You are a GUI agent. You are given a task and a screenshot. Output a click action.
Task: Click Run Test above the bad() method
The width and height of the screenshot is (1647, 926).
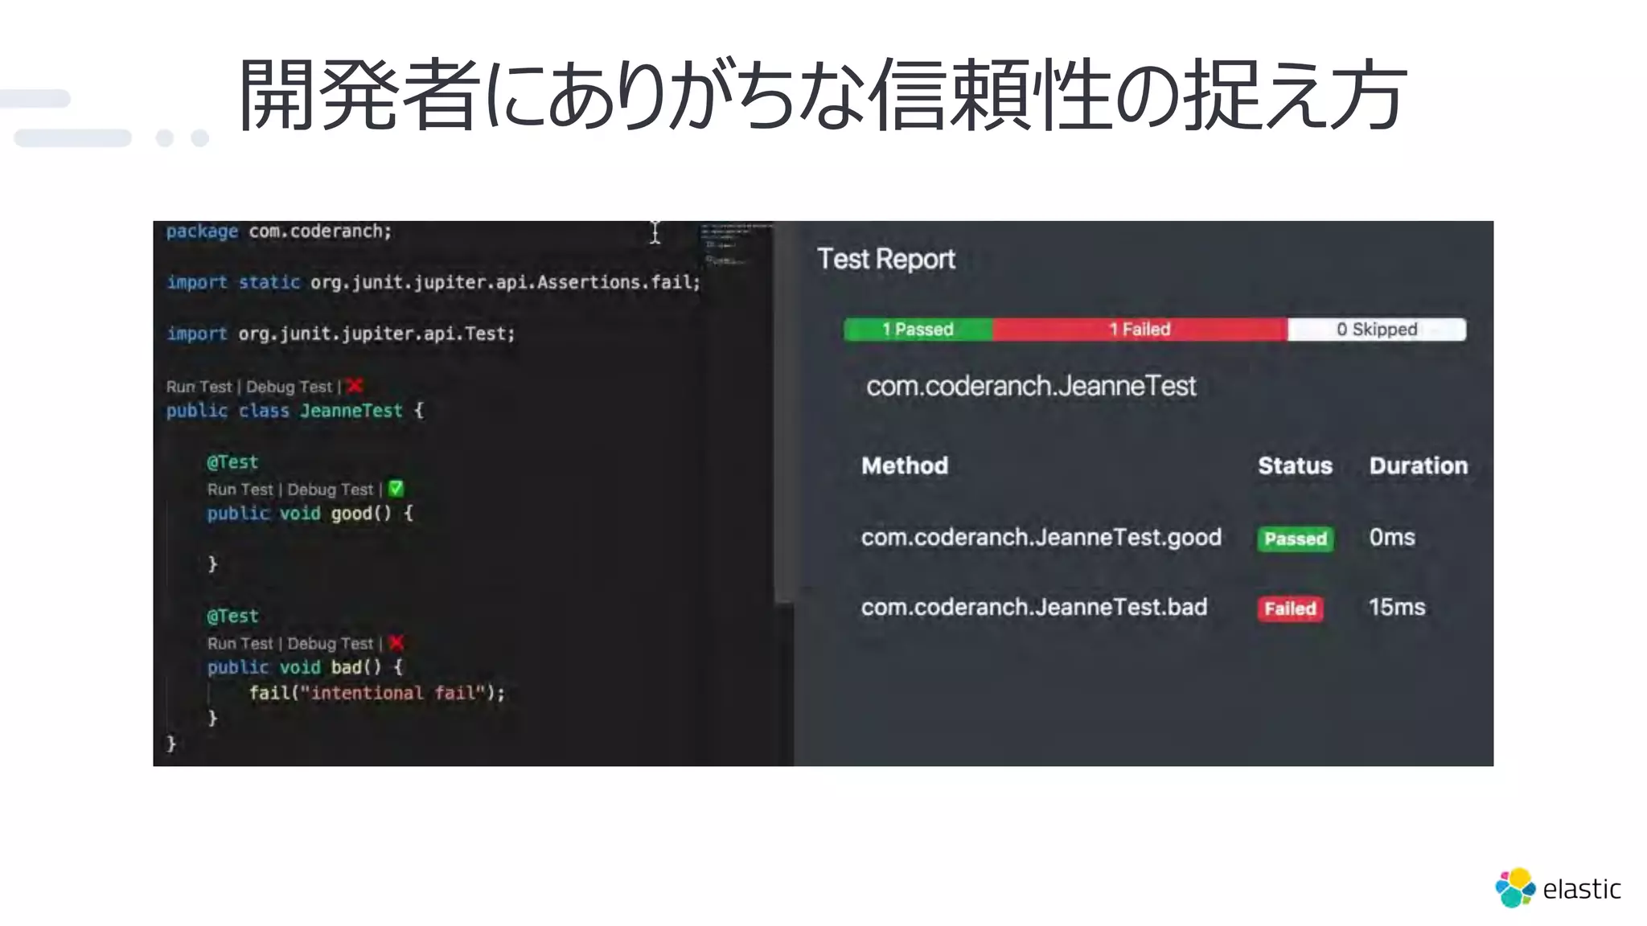point(240,644)
